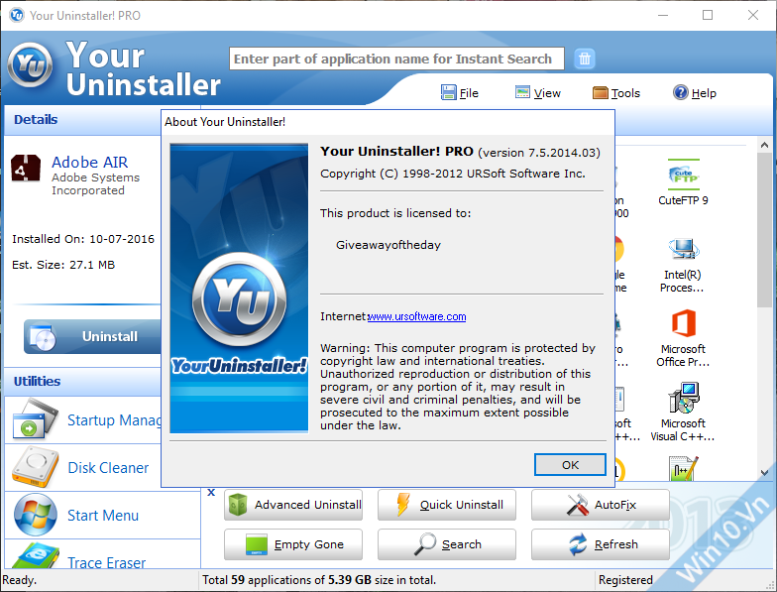
Task: Click the Giveawayoftheday licensee text
Action: 388,245
